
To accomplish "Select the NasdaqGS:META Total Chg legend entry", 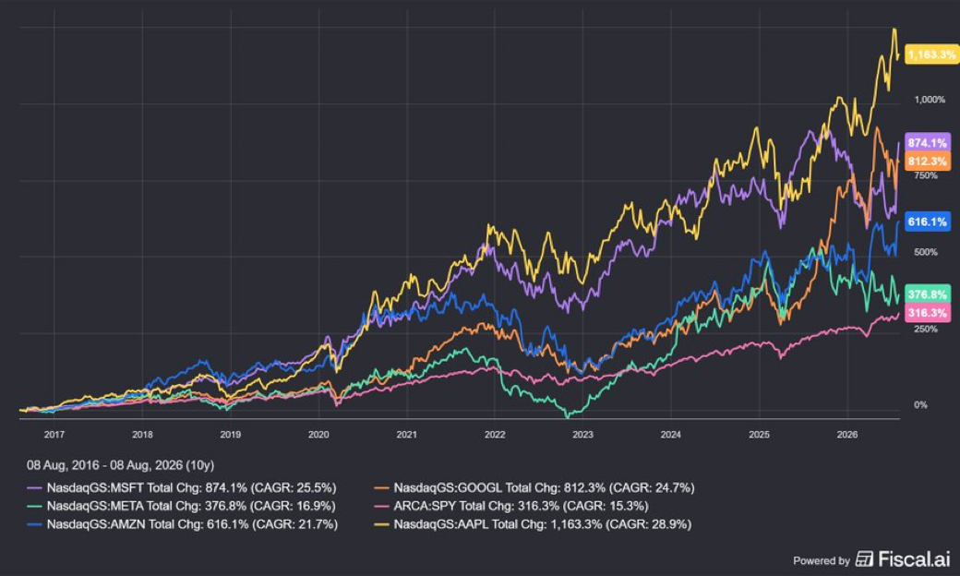I will (181, 506).
